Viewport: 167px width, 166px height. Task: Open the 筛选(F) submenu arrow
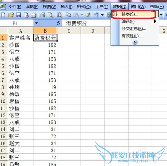click(155, 21)
